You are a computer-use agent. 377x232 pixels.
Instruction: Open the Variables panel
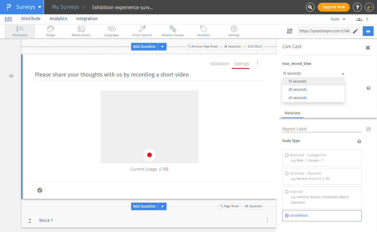(203, 31)
